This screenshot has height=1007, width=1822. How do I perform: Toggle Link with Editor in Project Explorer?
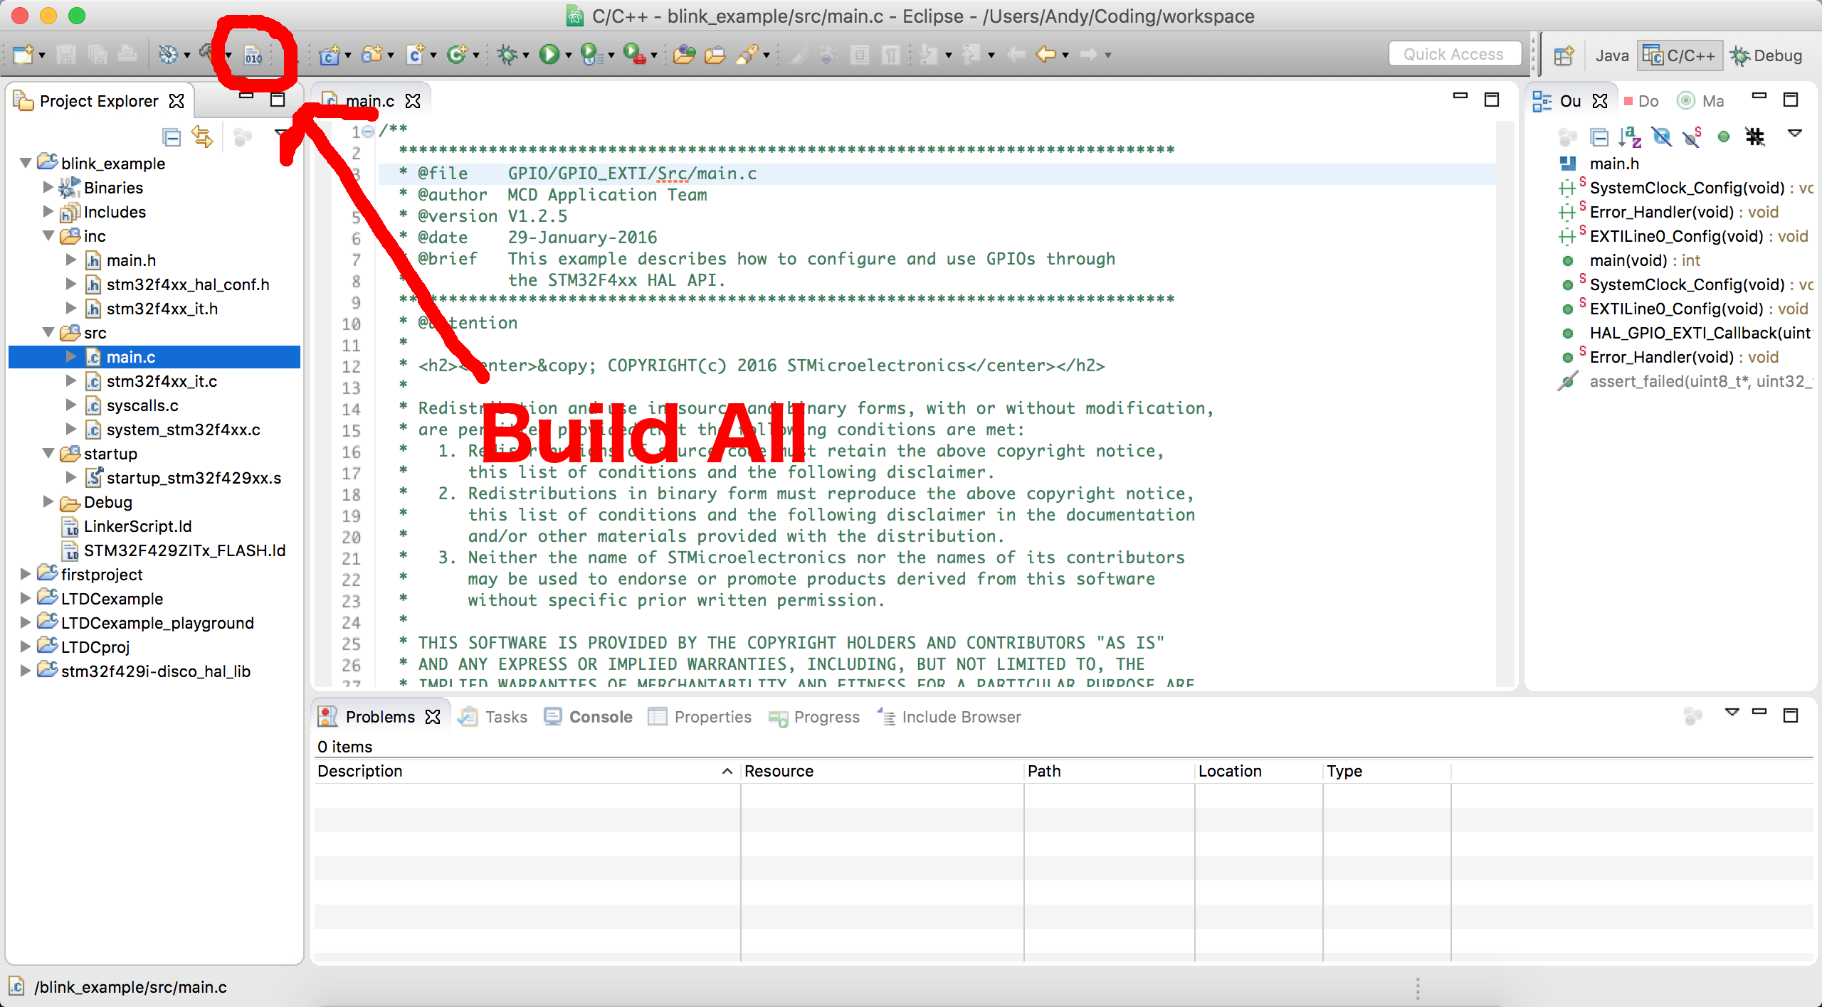pos(203,137)
